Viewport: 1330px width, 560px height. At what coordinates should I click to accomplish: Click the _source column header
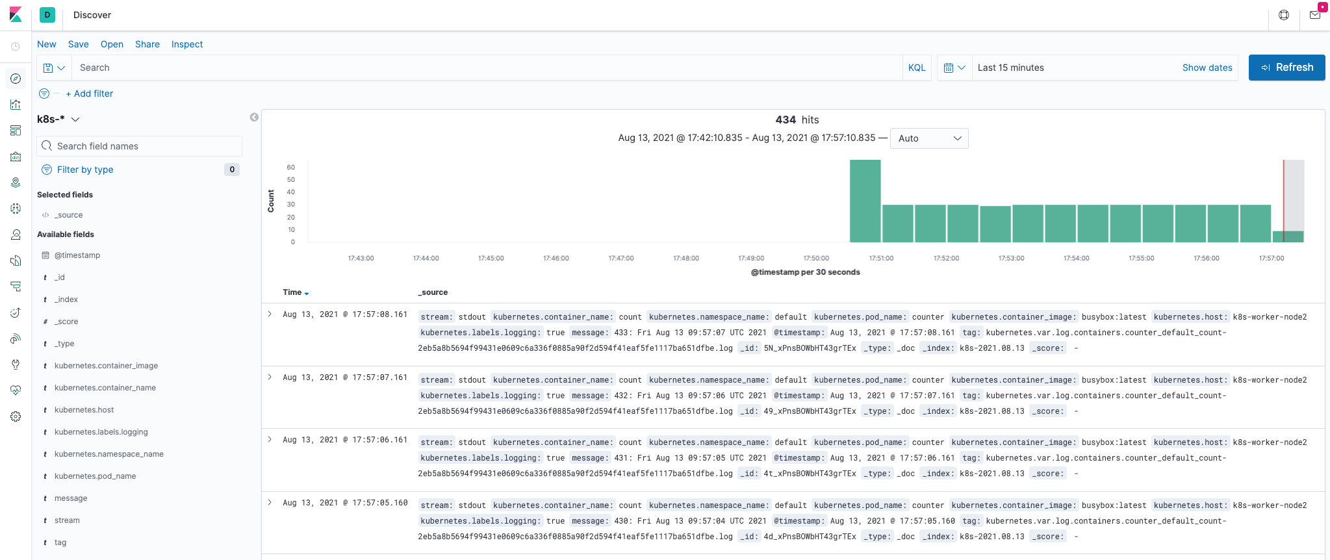point(433,292)
